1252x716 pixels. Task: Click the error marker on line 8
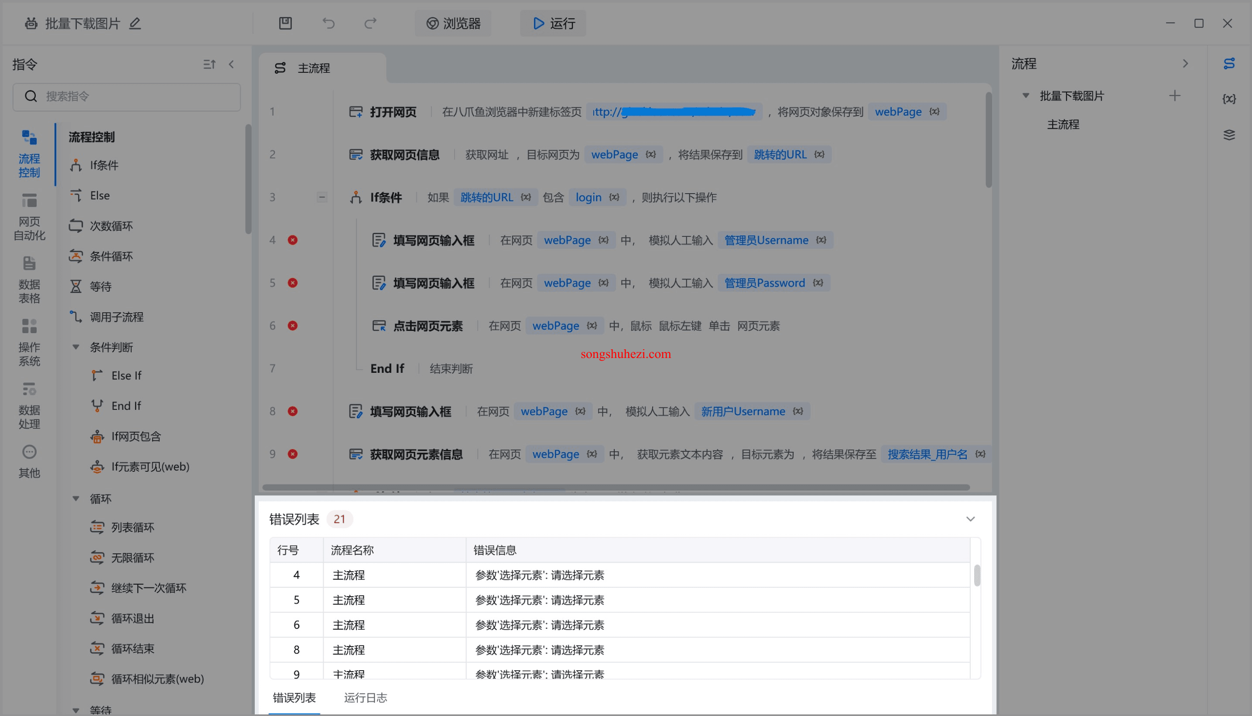(x=293, y=411)
